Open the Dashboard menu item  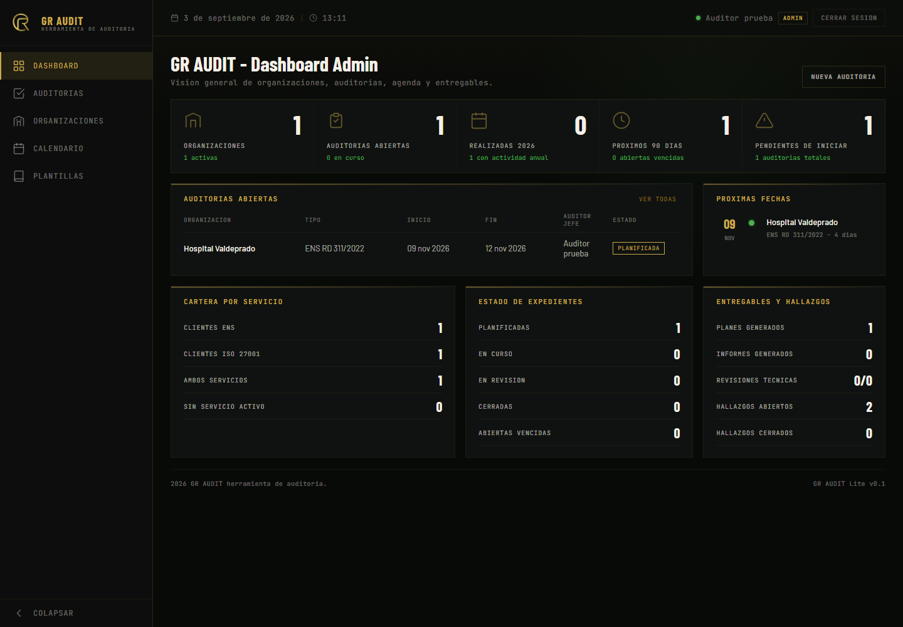coord(77,66)
